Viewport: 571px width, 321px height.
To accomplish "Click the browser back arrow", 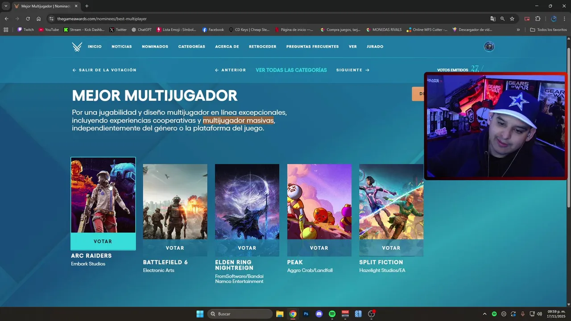I will point(6,19).
